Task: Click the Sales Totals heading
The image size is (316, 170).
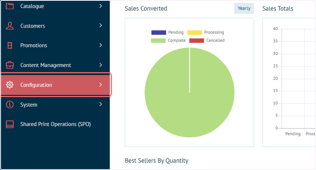Action: coord(278,8)
